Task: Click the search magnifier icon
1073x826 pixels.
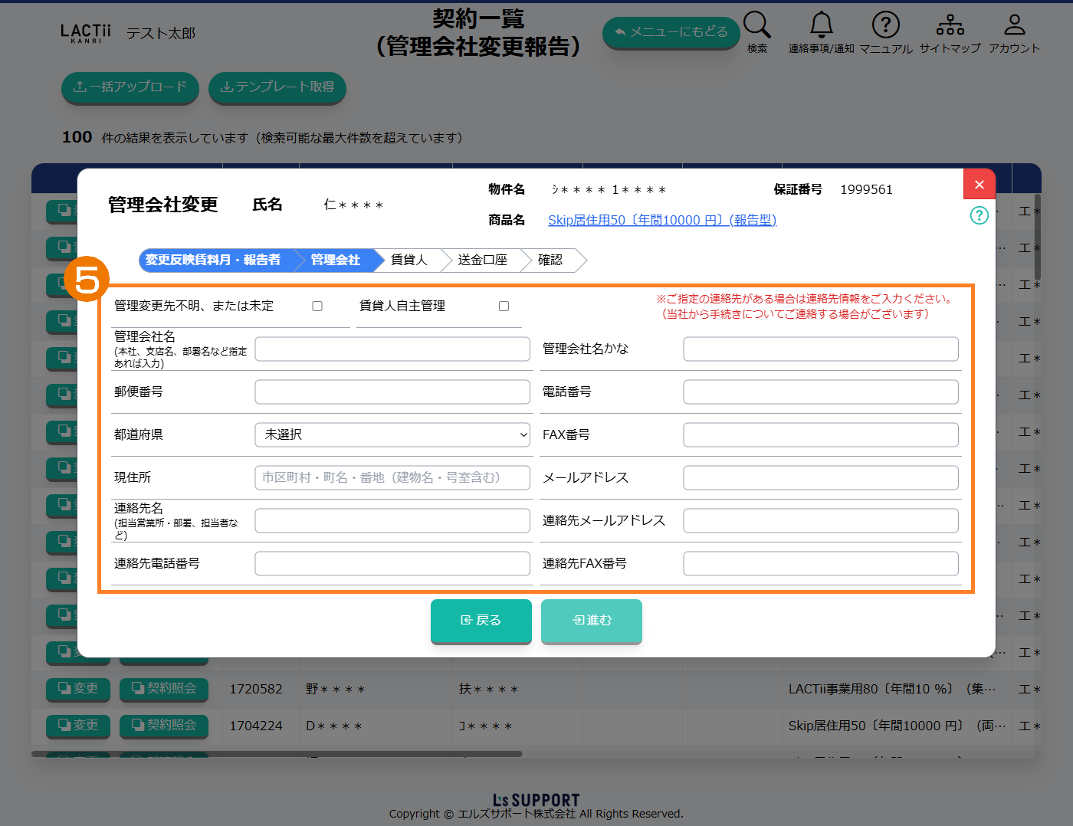Action: [x=756, y=26]
